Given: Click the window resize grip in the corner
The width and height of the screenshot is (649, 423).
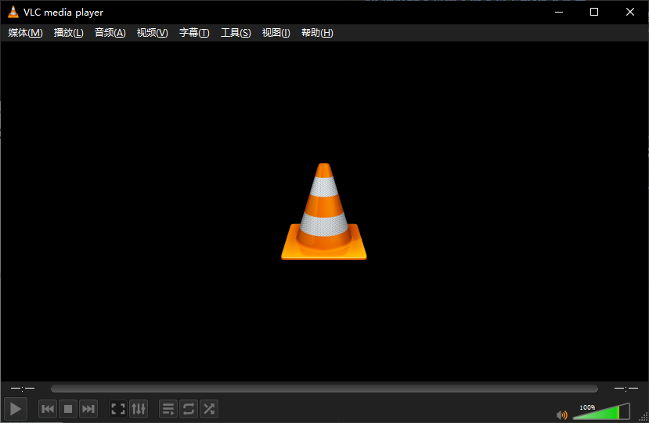Looking at the screenshot, I should click(x=644, y=417).
